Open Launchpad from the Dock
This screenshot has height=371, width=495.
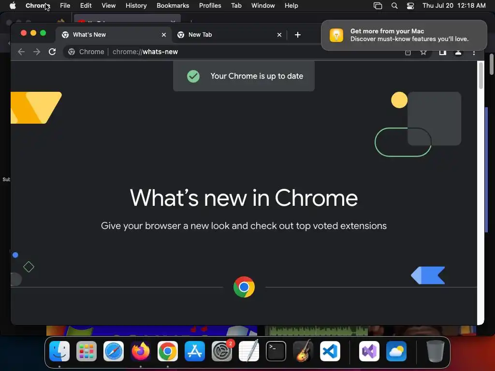pyautogui.click(x=87, y=351)
